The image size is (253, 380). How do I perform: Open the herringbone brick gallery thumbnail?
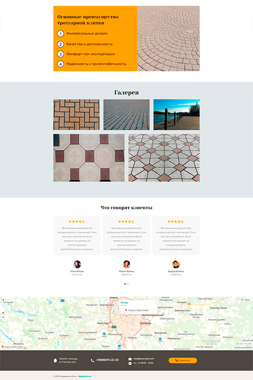point(76,115)
